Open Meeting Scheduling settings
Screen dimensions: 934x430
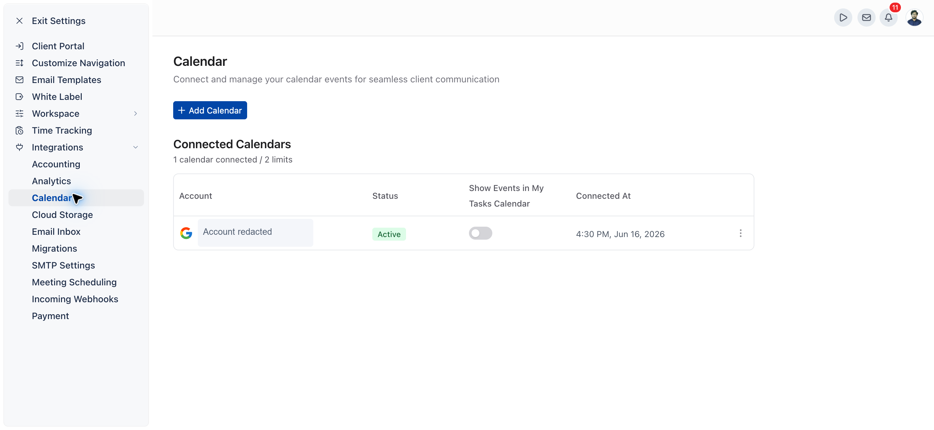74,282
